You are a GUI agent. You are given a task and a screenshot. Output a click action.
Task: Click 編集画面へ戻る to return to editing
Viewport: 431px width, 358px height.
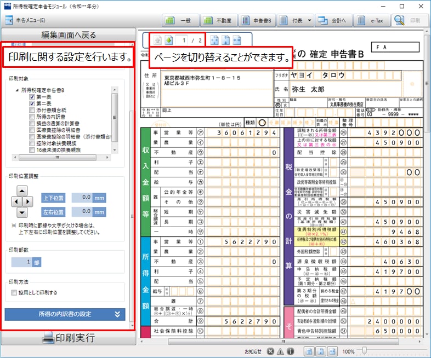[68, 35]
